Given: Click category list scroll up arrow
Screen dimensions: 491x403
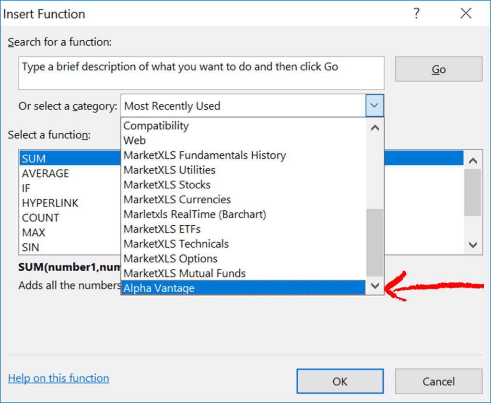Looking at the screenshot, I should coord(375,127).
